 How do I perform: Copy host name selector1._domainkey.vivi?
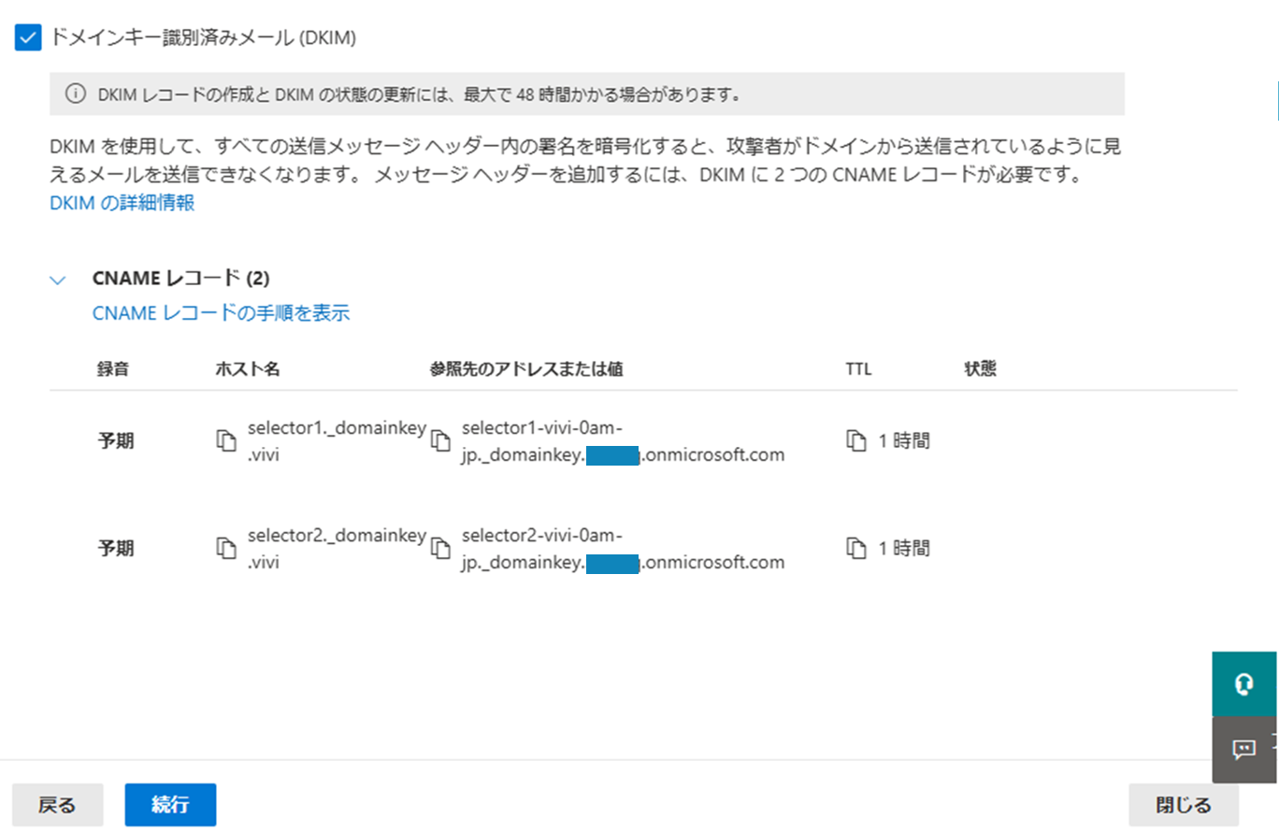[225, 441]
